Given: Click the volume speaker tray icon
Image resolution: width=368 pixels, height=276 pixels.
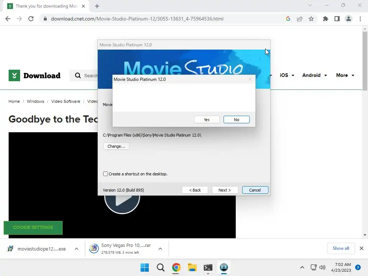Looking at the screenshot, I should pyautogui.click(x=322, y=267).
